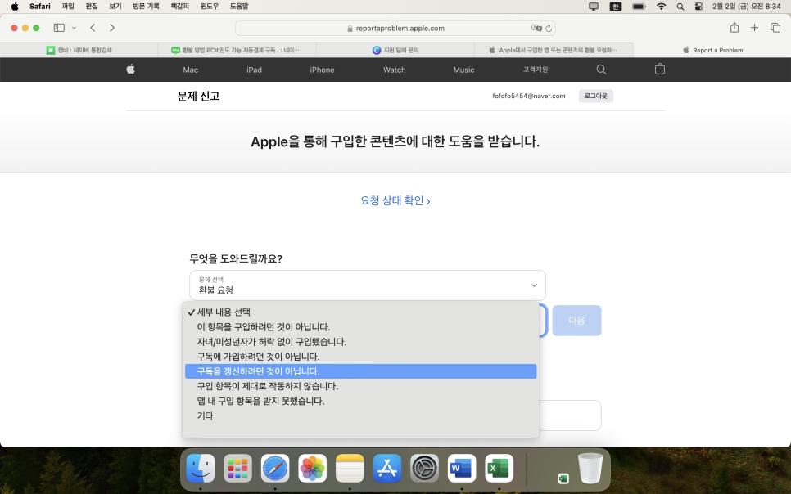Open the 파일 menu
This screenshot has width=791, height=494.
tap(68, 7)
